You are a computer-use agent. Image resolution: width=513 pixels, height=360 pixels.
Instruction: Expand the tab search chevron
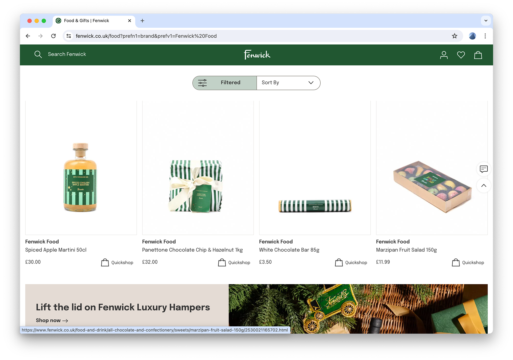click(486, 21)
